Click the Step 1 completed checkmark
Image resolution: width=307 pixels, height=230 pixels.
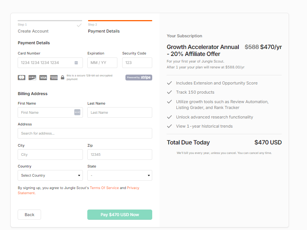[x=79, y=25]
